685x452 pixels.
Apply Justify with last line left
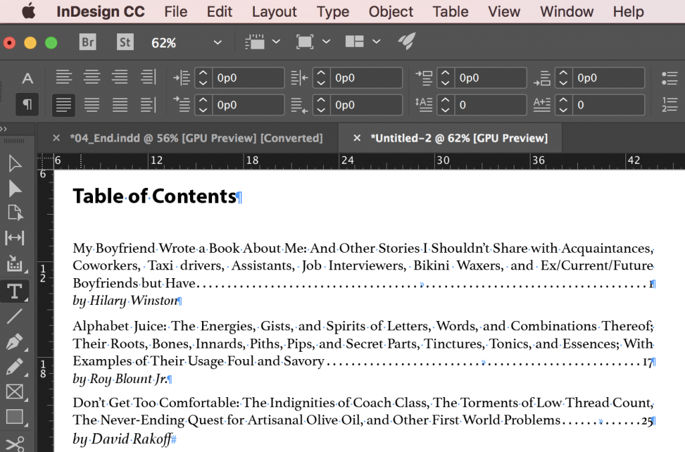pos(64,105)
